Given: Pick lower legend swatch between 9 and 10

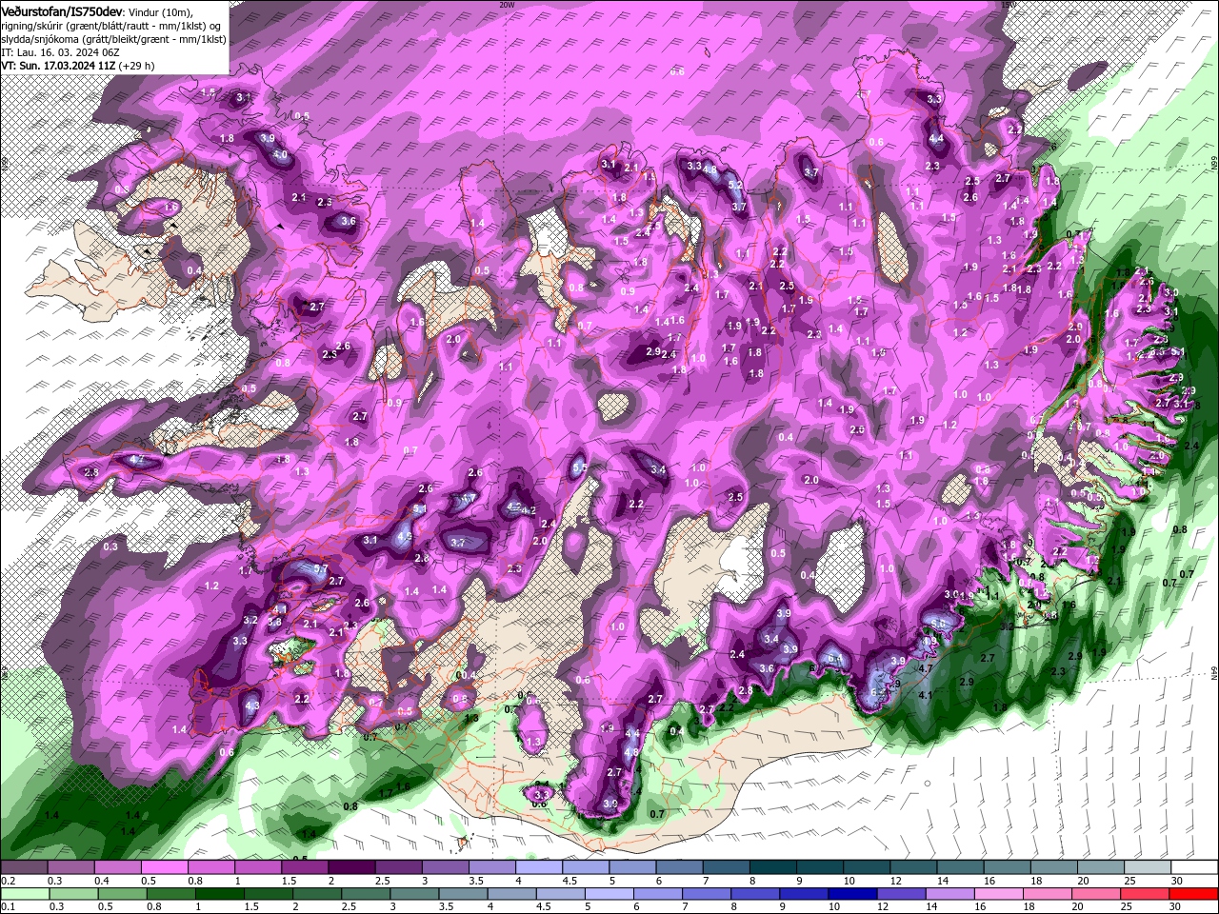Looking at the screenshot, I should tap(804, 894).
